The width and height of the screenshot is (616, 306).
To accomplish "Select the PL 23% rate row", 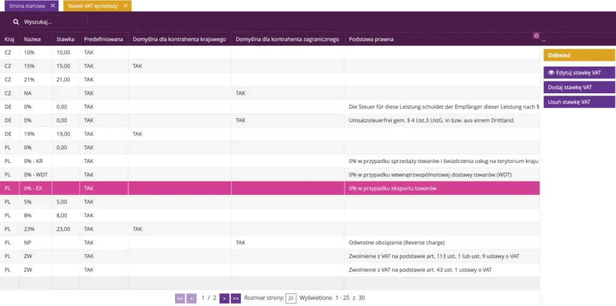I will point(270,229).
